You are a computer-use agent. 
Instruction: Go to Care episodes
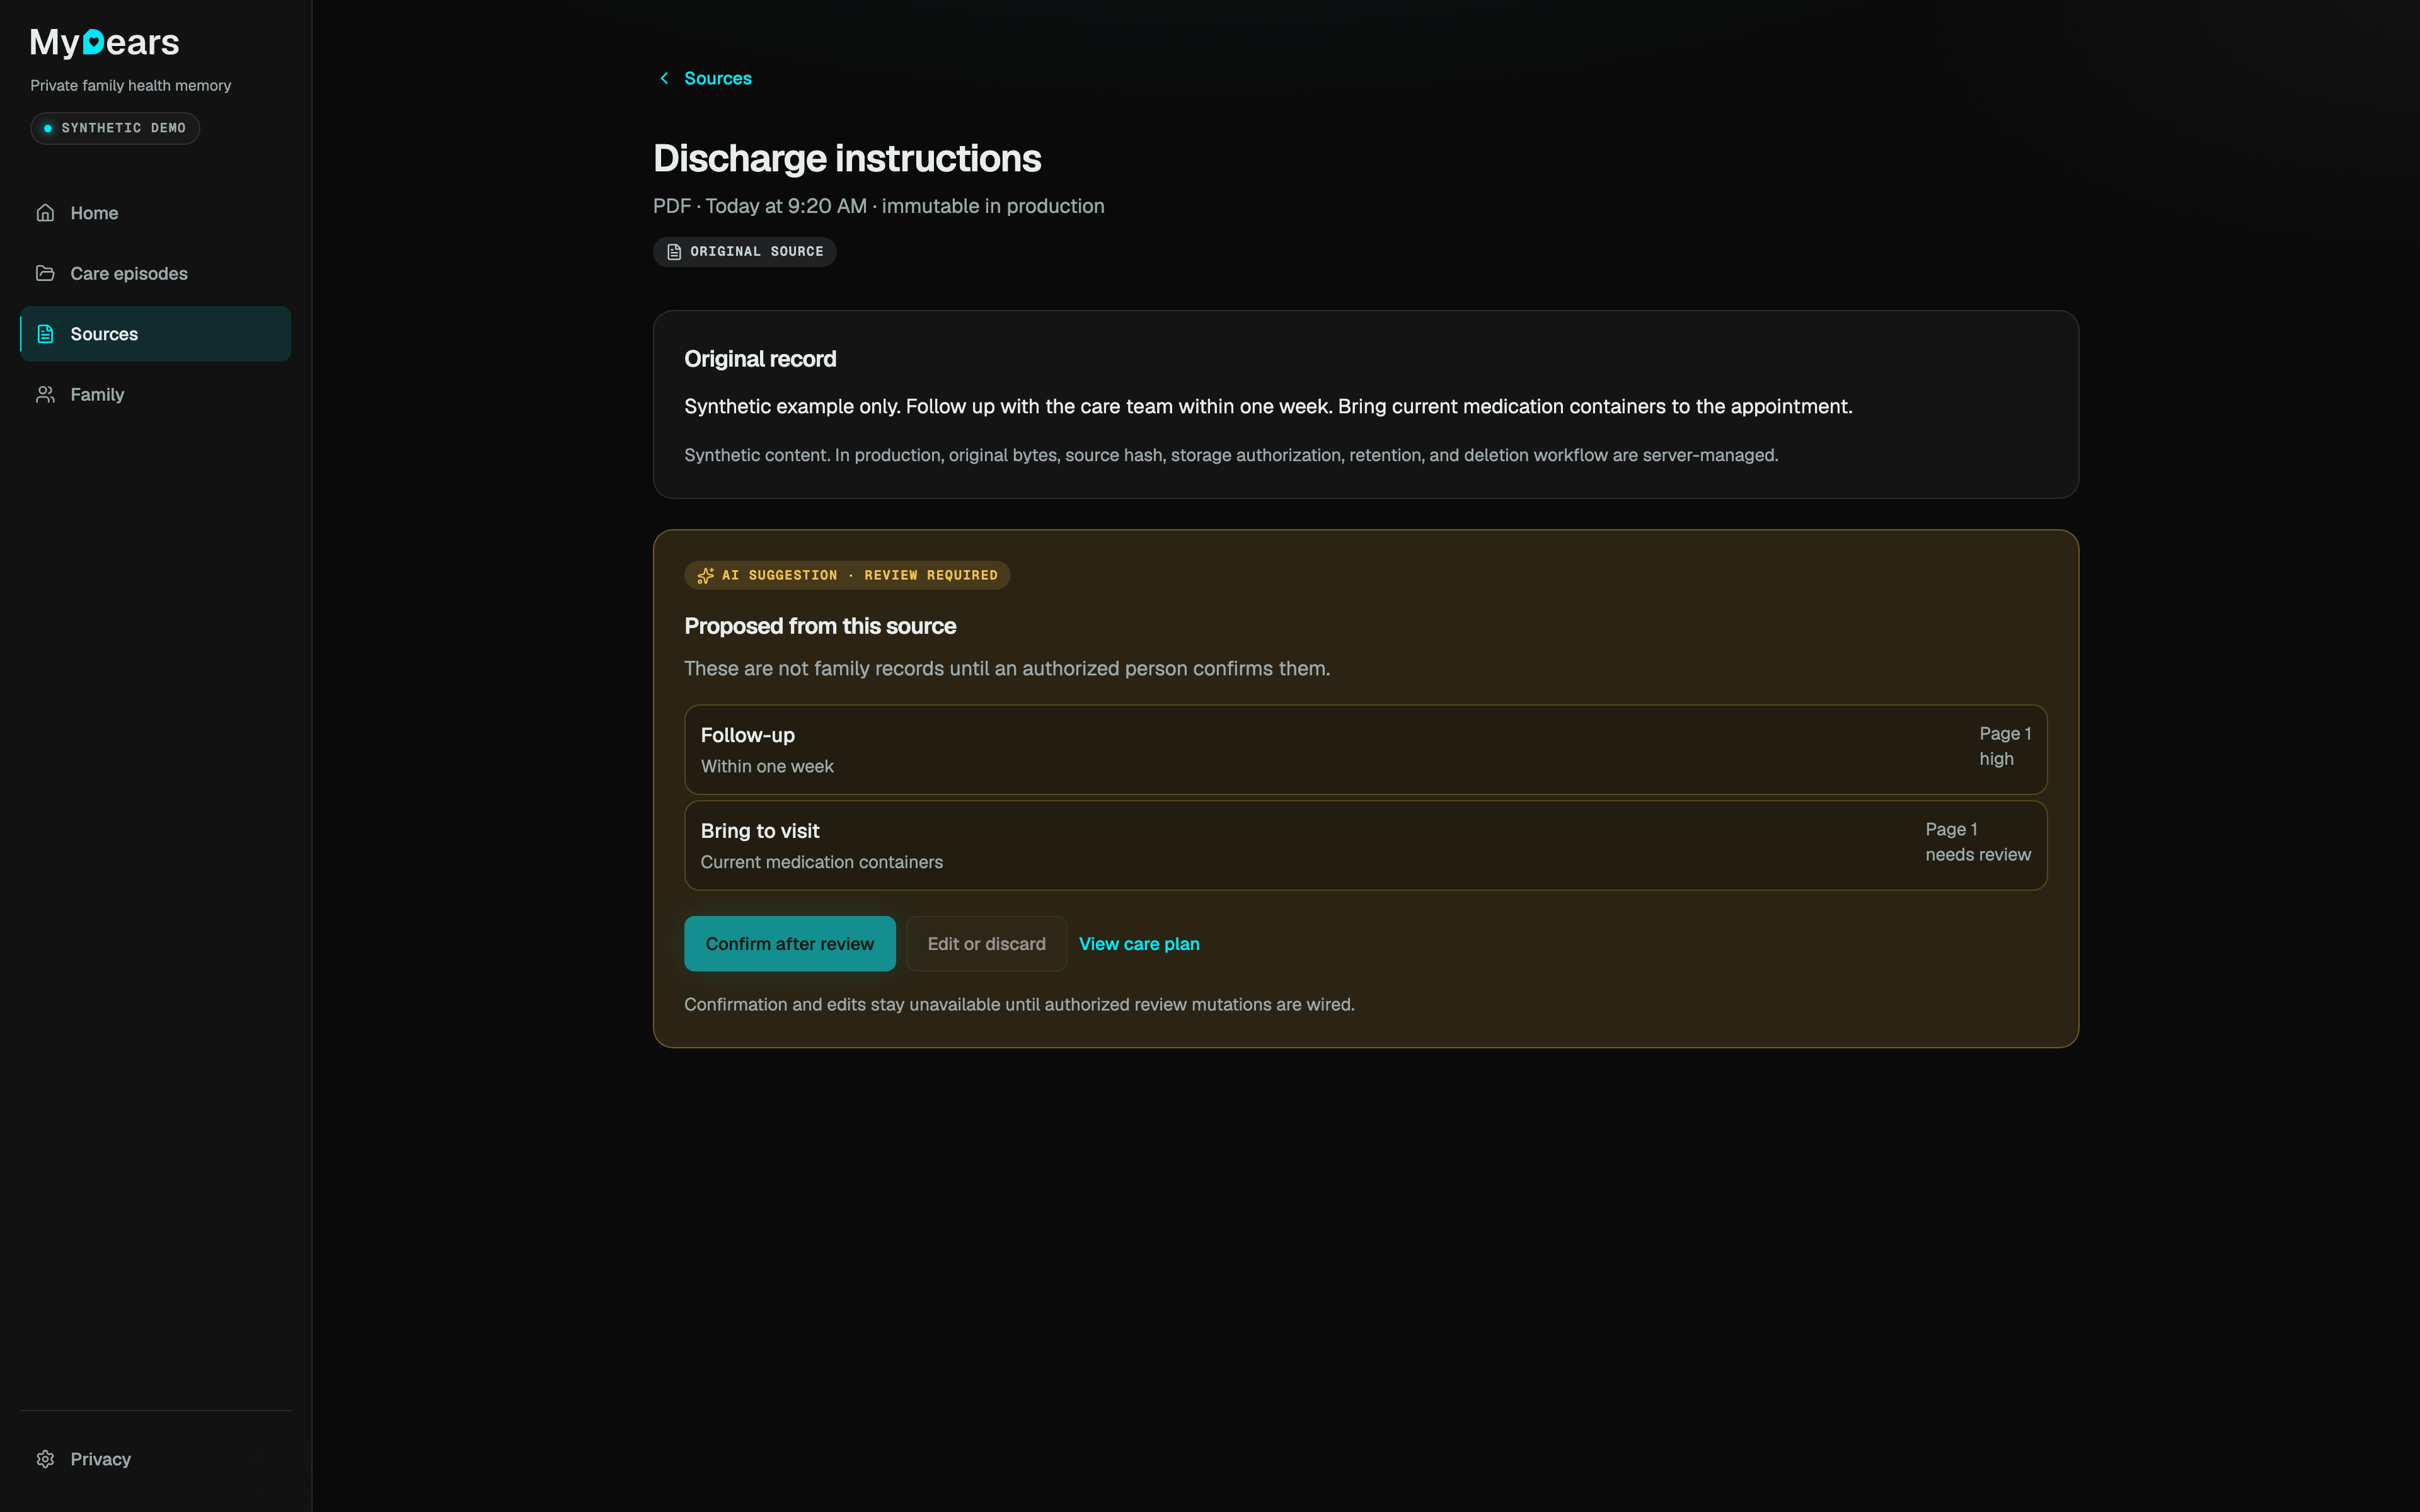pyautogui.click(x=155, y=273)
